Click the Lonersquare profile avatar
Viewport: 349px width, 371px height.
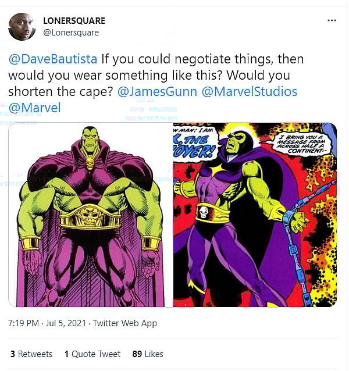click(x=22, y=27)
